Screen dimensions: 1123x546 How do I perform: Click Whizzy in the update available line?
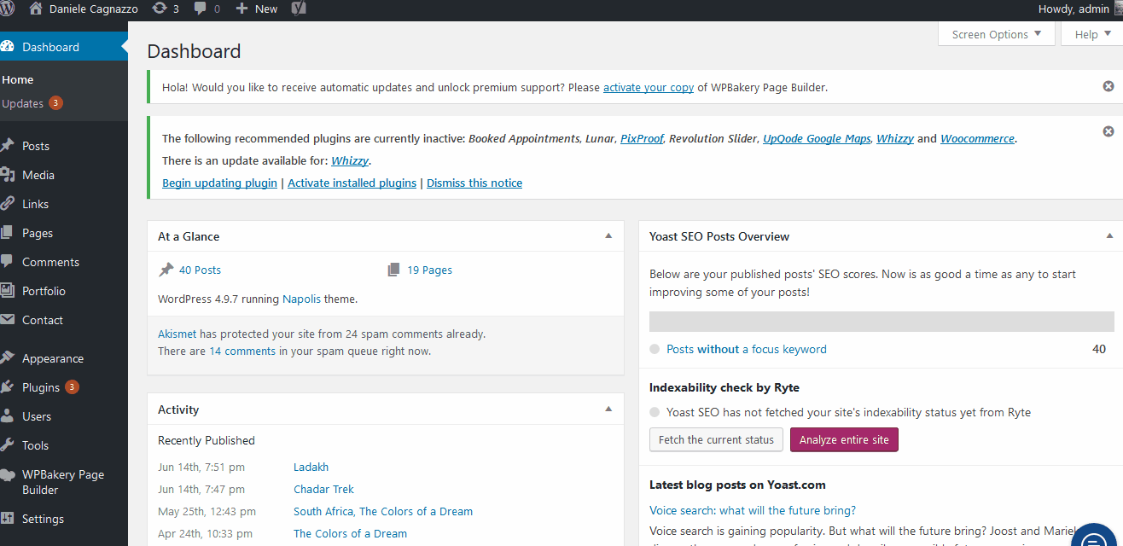(x=350, y=160)
